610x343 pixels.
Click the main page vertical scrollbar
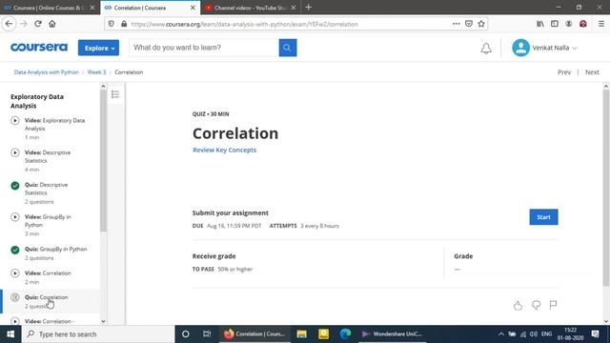(x=606, y=189)
